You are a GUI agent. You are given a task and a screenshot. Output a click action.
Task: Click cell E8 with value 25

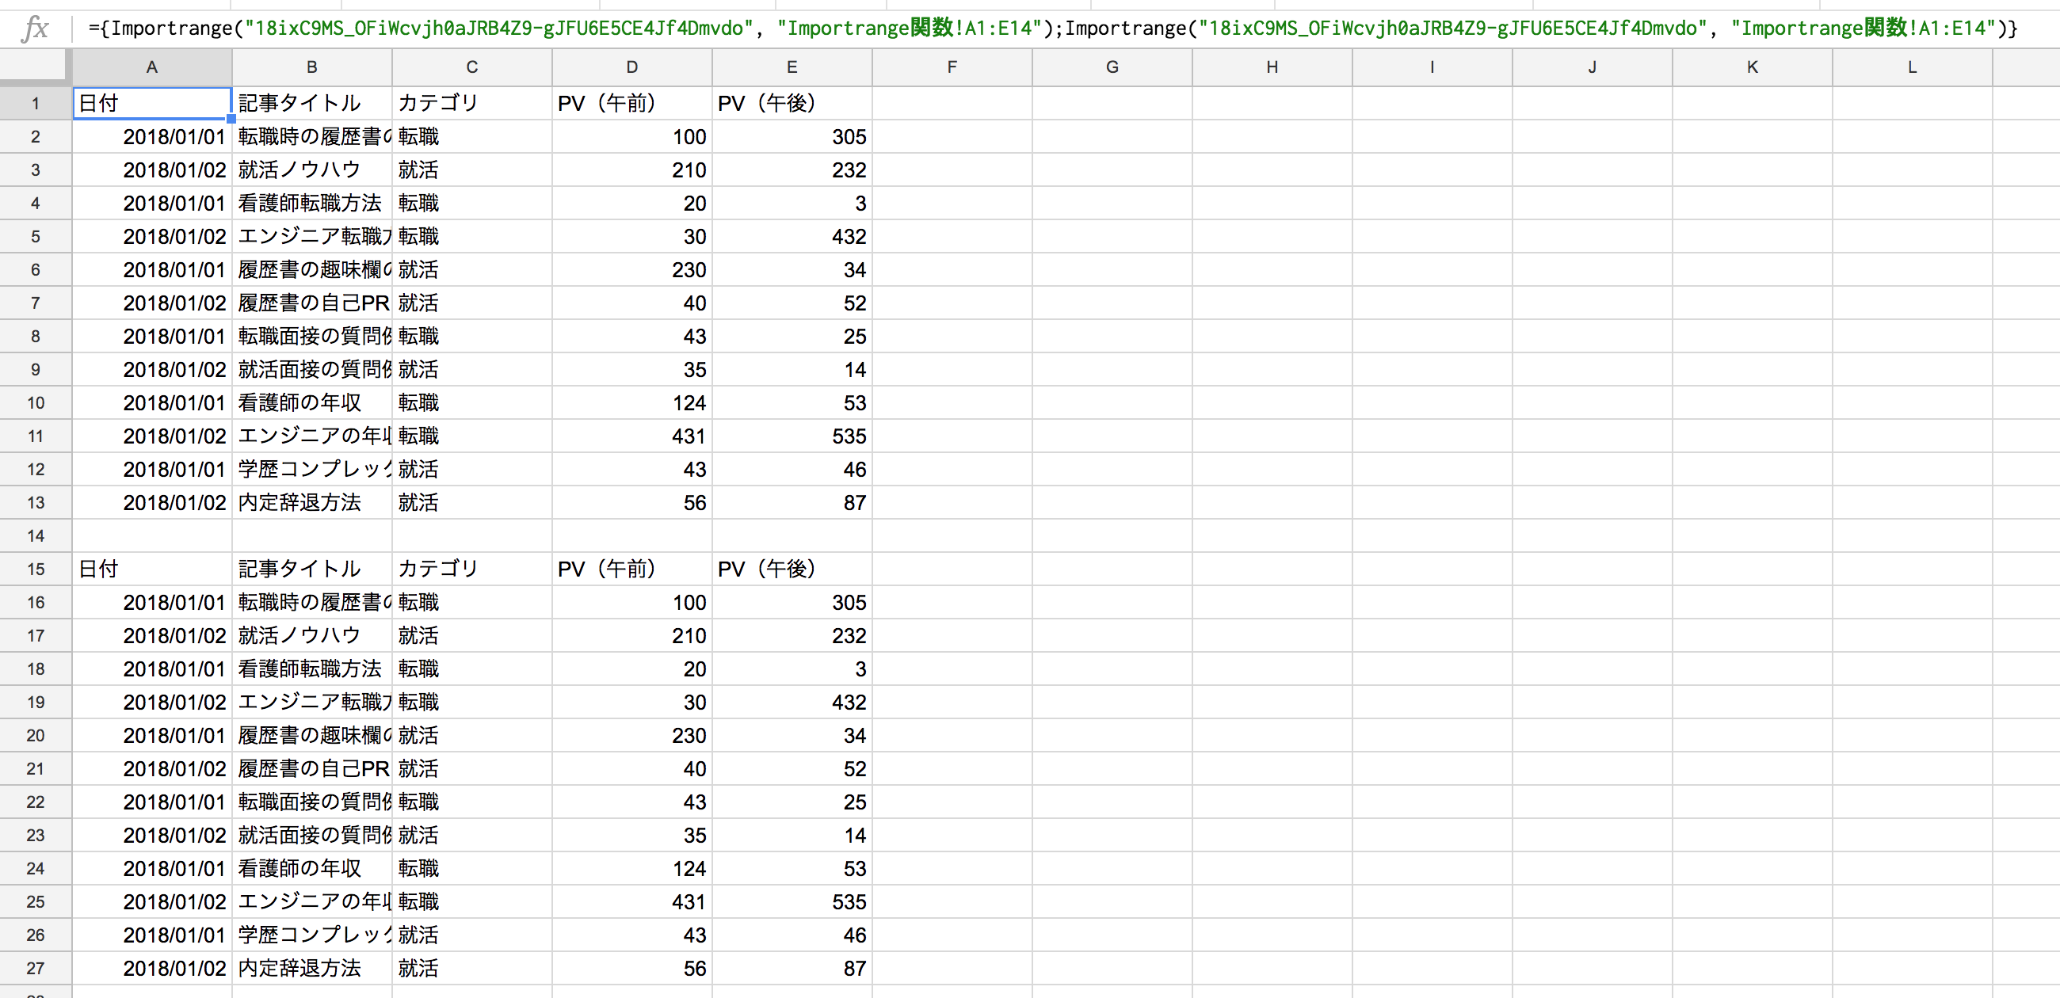(x=792, y=337)
